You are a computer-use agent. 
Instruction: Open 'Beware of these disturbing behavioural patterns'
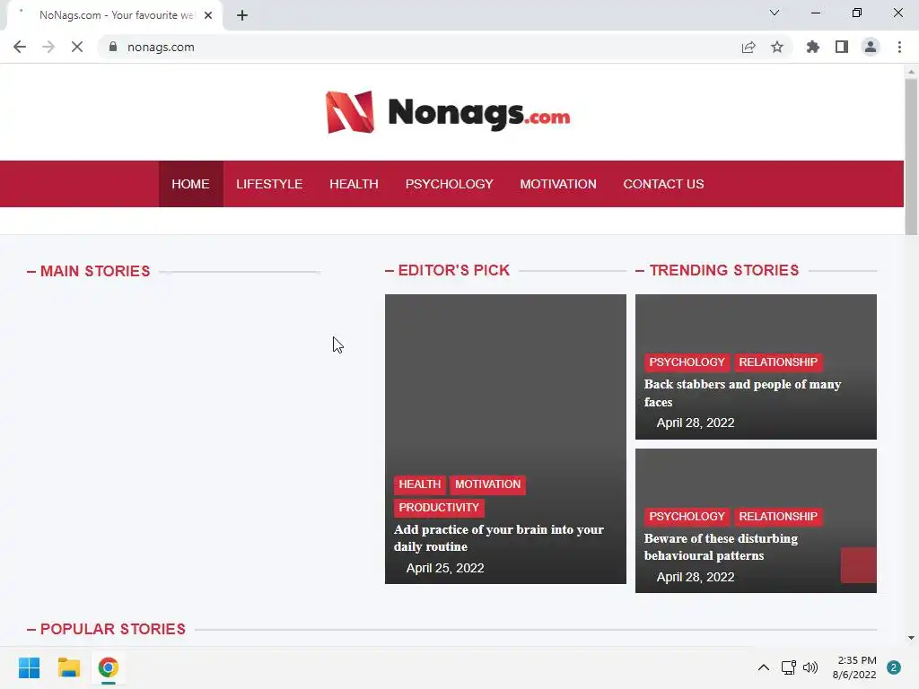point(721,546)
